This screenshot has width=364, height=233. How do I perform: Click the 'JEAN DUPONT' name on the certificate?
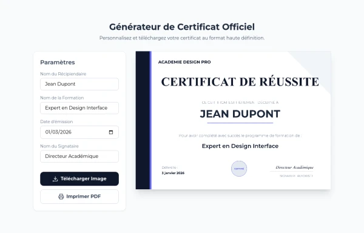coord(240,114)
